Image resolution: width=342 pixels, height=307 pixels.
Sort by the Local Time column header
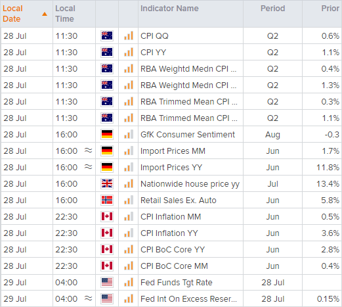pyautogui.click(x=65, y=14)
